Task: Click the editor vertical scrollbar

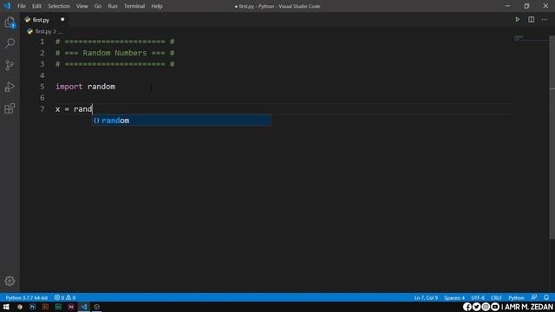Action: [x=552, y=138]
